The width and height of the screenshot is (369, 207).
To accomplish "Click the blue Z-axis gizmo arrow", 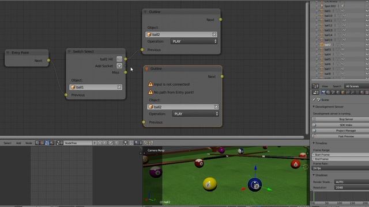I will coord(255,168).
